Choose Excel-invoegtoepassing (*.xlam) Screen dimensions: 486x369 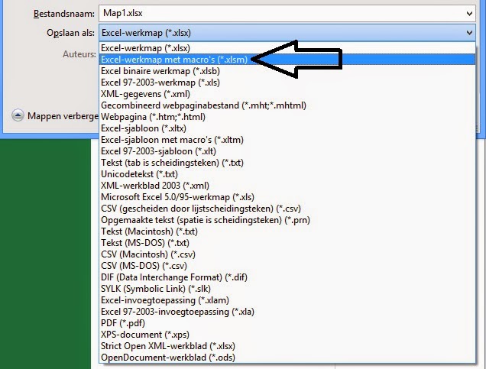tap(287, 300)
